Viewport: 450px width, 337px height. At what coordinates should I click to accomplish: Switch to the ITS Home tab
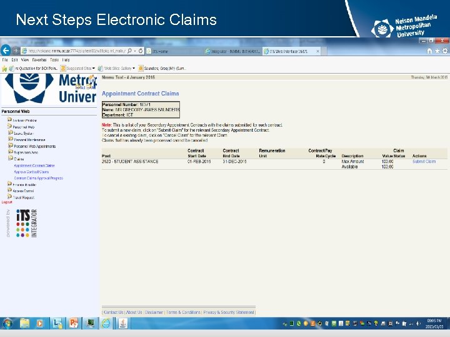click(x=174, y=51)
